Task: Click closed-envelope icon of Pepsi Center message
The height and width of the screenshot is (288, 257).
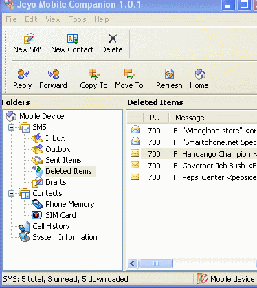Action: tap(135, 177)
